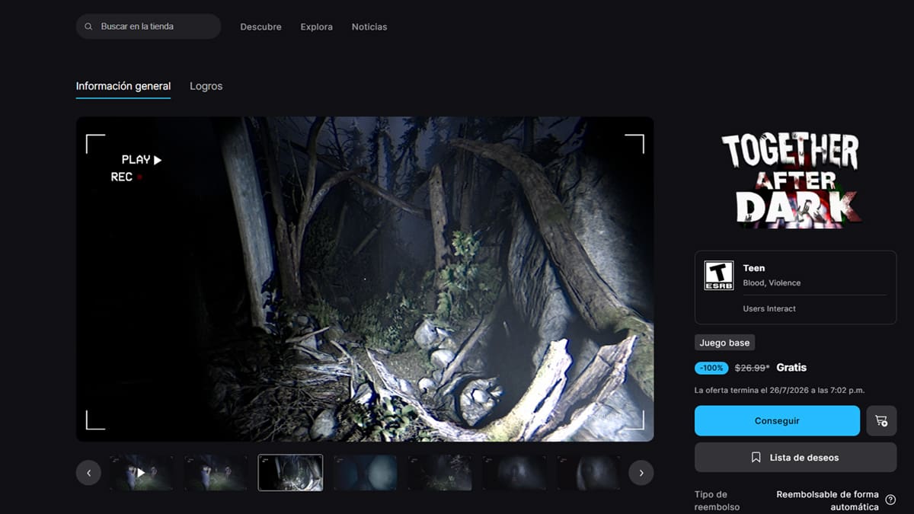Click the Together After Dark logo
The height and width of the screenshot is (514, 914).
pyautogui.click(x=792, y=179)
